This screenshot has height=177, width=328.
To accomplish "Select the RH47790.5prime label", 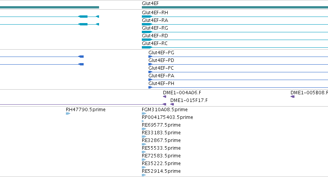I will (x=86, y=110).
